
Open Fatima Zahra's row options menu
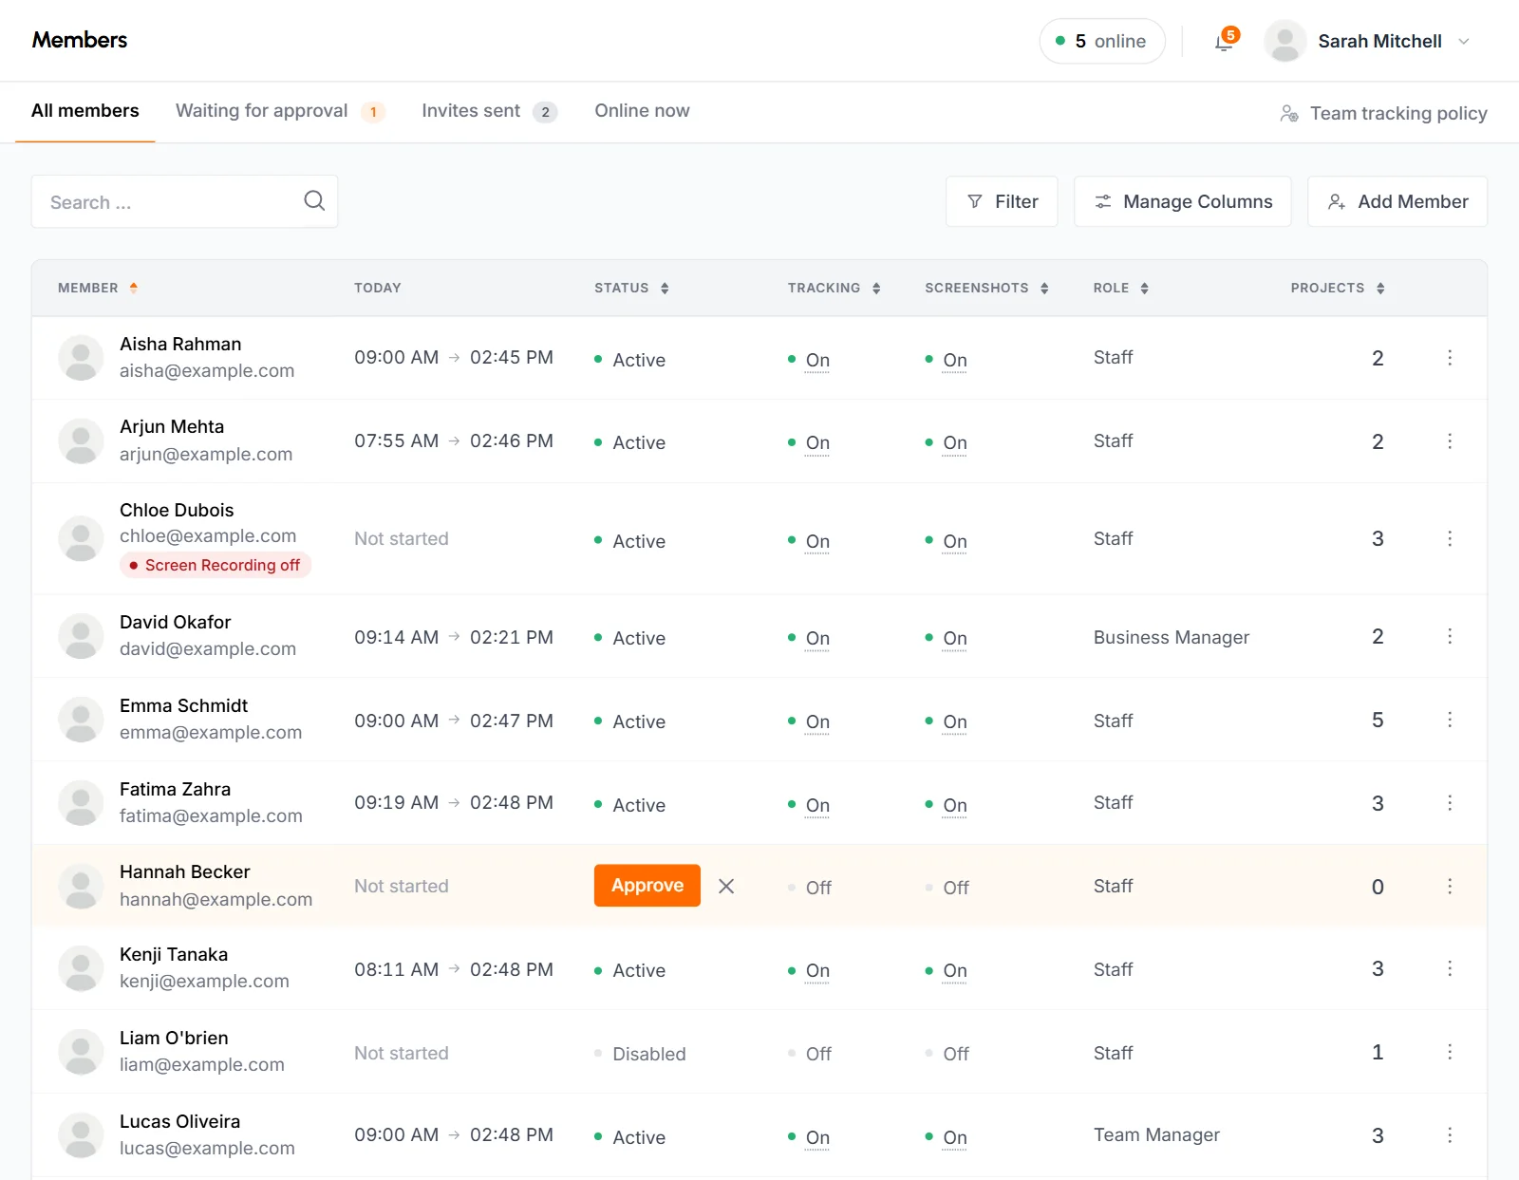[x=1450, y=803]
